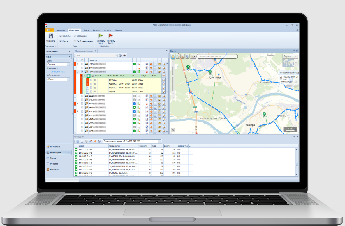Screen dimensions: 345x226
Task: Click blank page icon in Сообщения toolbar
Action: [82, 141]
